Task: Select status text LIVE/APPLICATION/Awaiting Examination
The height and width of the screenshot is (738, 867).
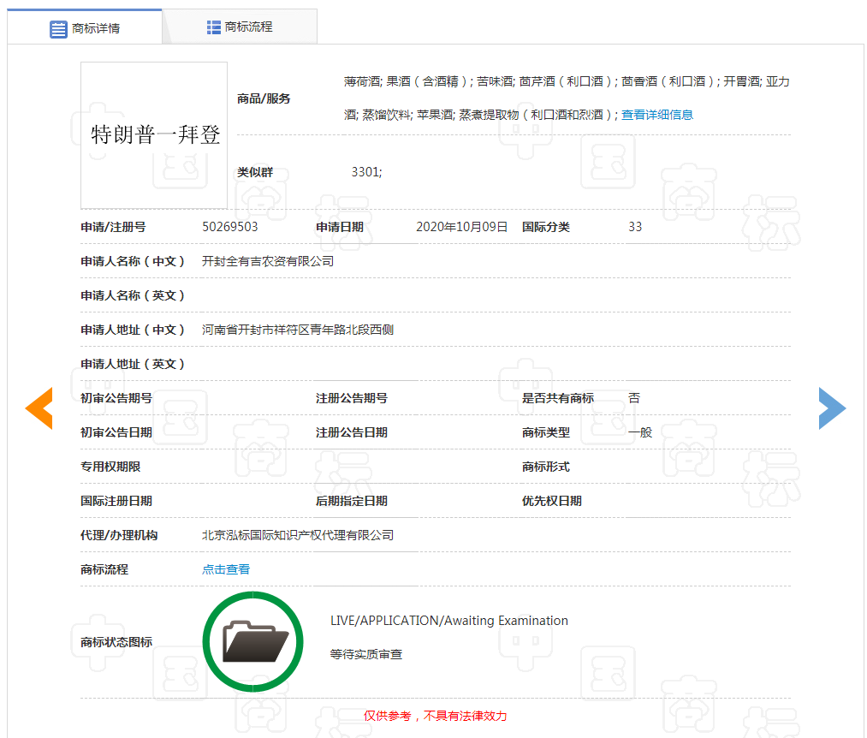Action: tap(449, 621)
